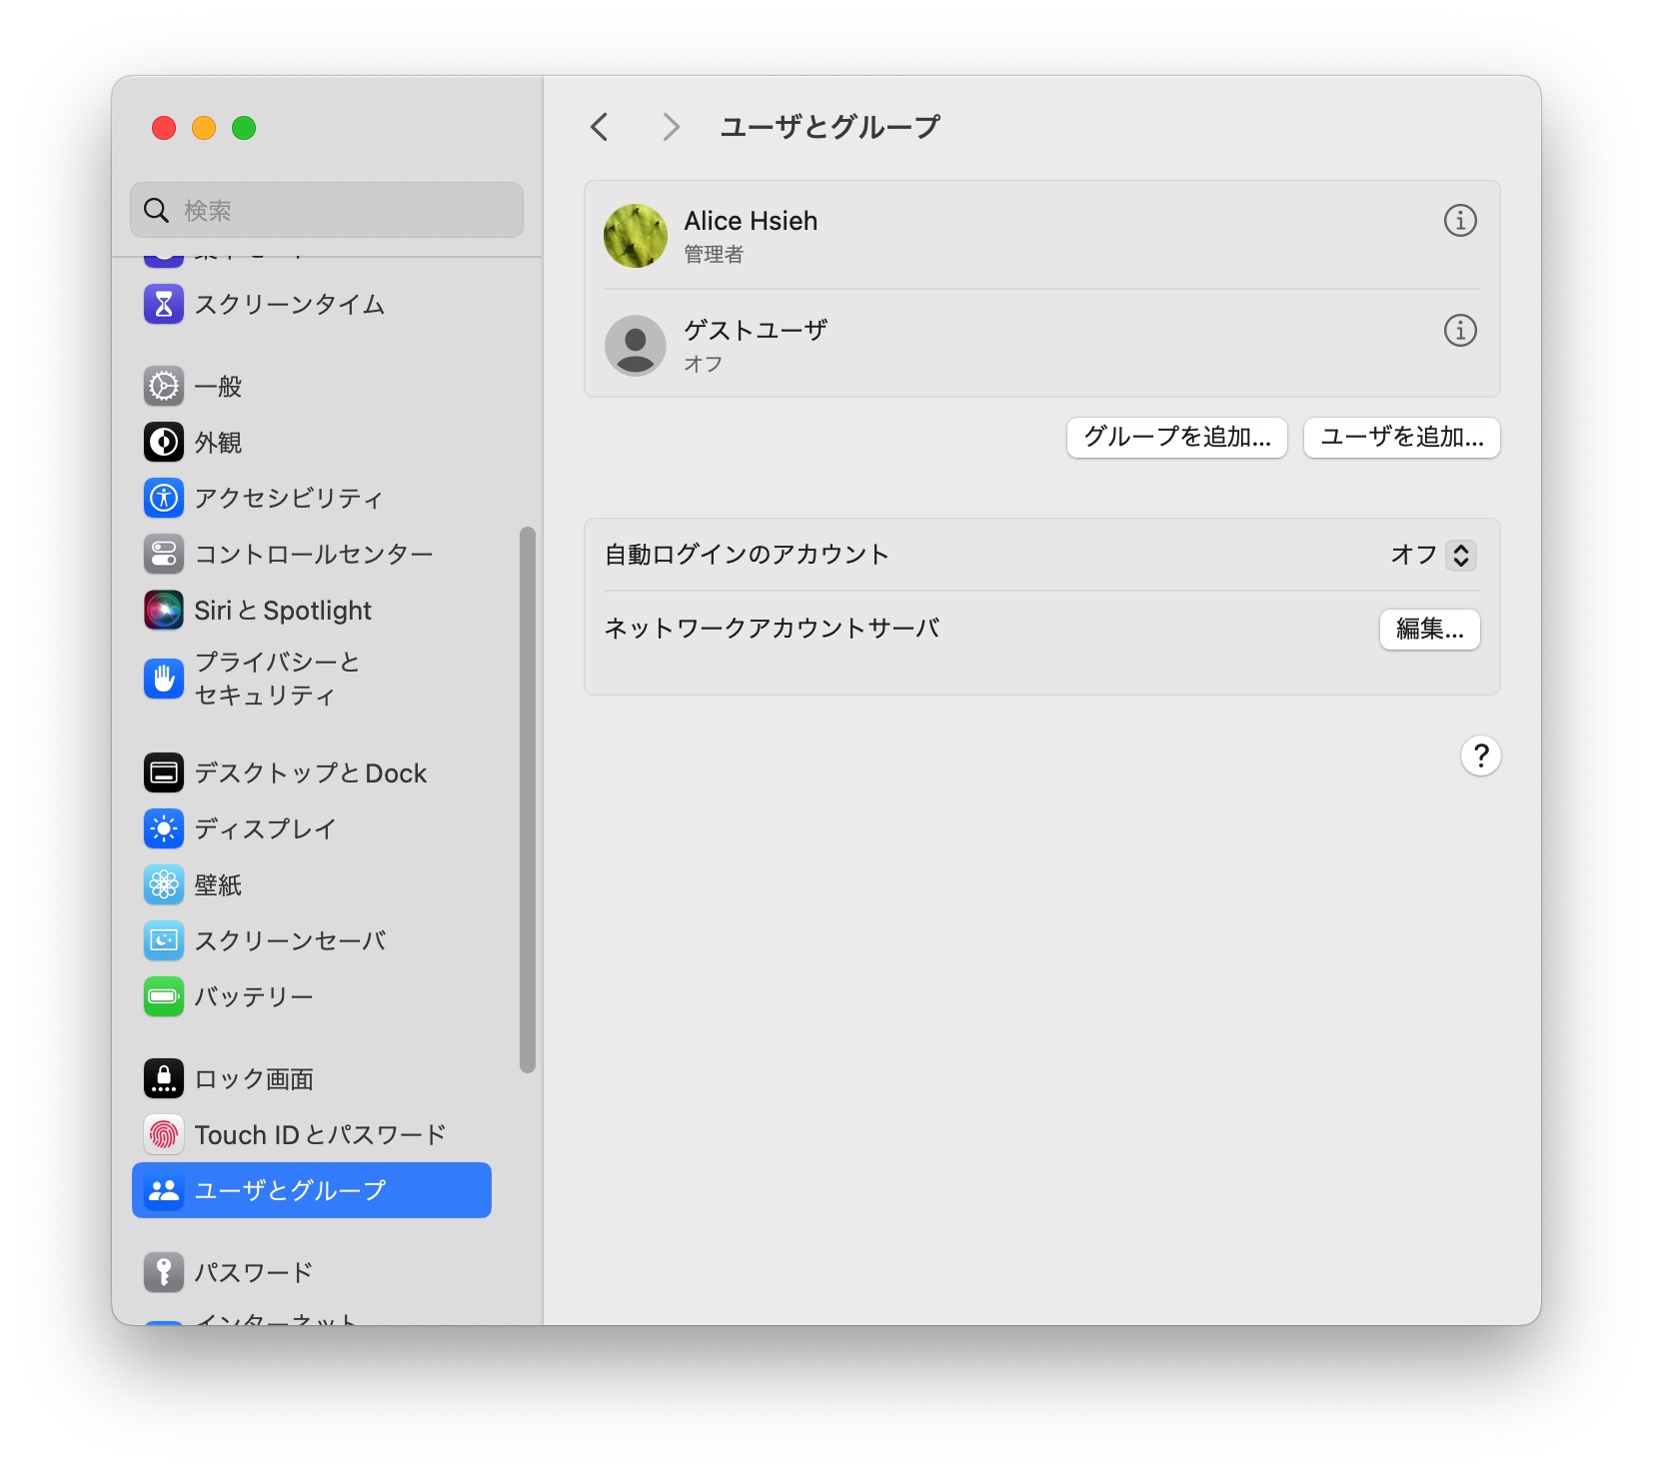Viewport: 1653px width, 1473px height.
Task: Zoom window with the green button
Action: (244, 128)
